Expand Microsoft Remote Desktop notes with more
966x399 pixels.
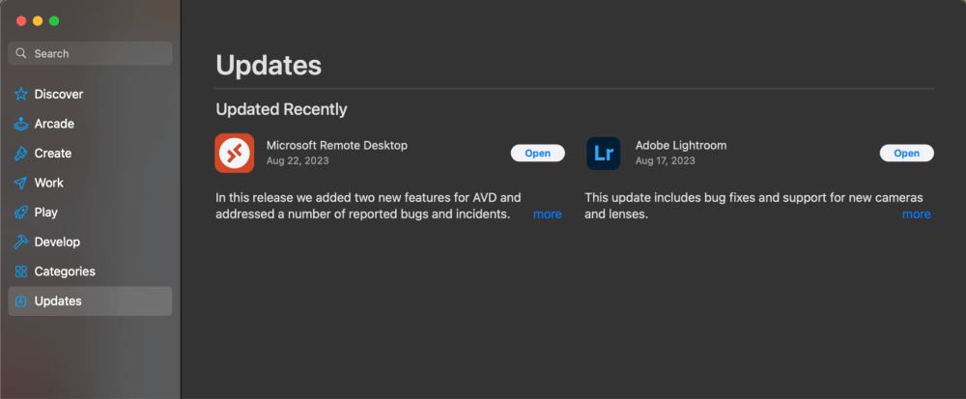coord(547,214)
